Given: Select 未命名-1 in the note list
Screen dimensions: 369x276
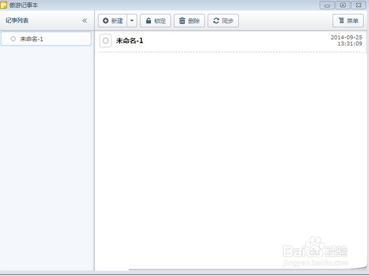Looking at the screenshot, I should (x=46, y=39).
